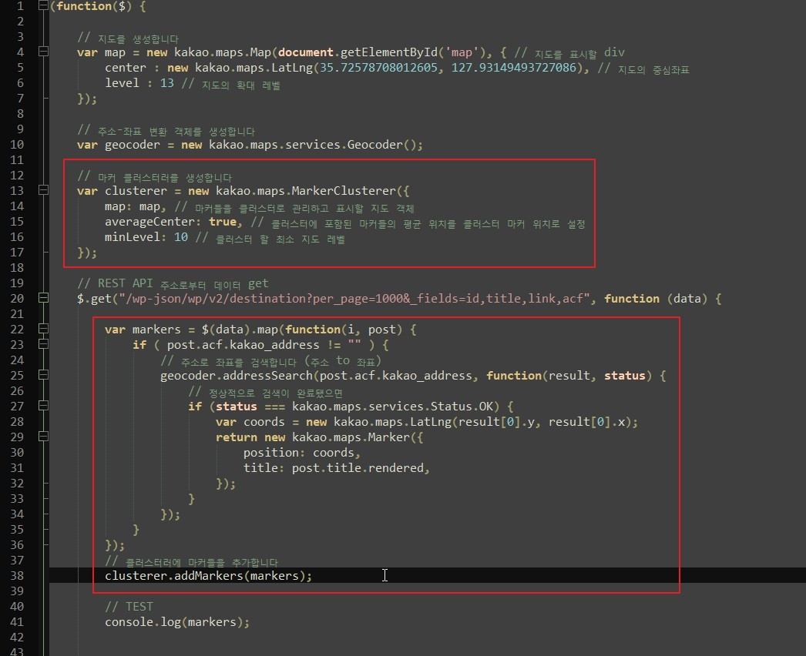Click var geocoder on line 10

pos(118,145)
